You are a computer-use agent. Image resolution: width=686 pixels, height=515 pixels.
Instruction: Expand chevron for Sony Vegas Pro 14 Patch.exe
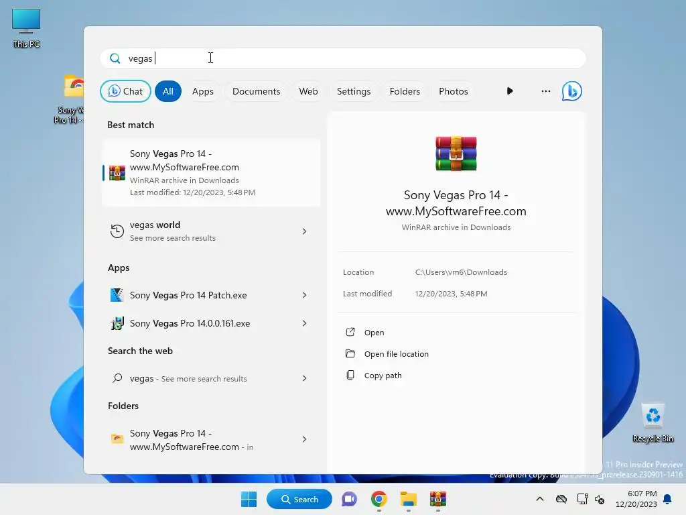coord(305,295)
